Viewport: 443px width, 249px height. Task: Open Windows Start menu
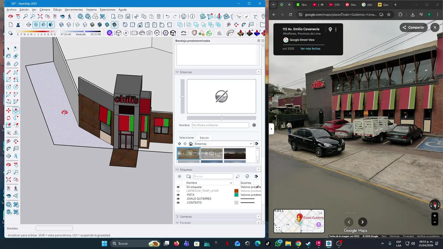[104, 243]
